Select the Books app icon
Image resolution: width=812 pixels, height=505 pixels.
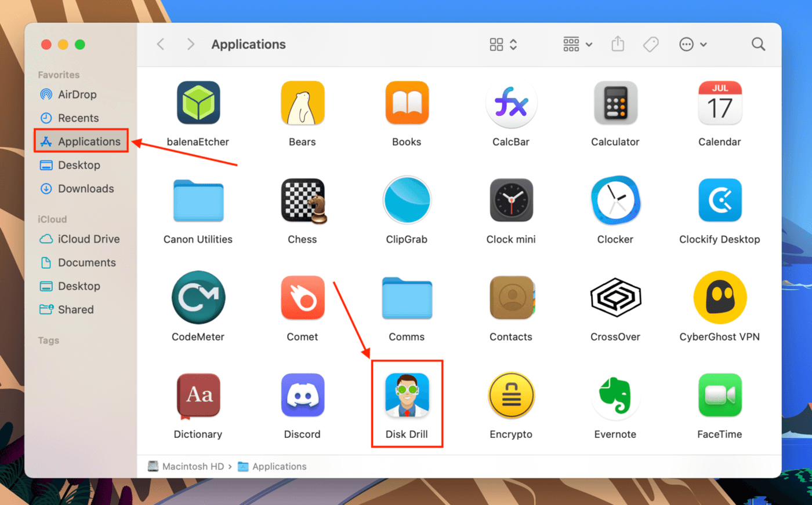[x=407, y=103]
